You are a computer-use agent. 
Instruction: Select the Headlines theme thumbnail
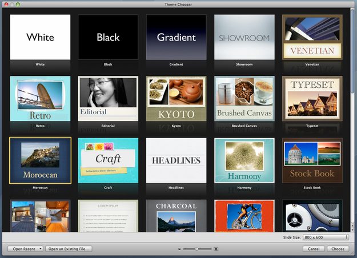tap(177, 160)
